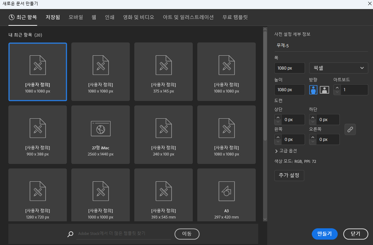Click the 이동 button
Screen dimensions: 373x245
[187, 234]
